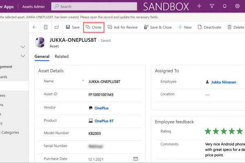The image size is (245, 163).
Task: Set rating to three stars
Action: tap(224, 131)
